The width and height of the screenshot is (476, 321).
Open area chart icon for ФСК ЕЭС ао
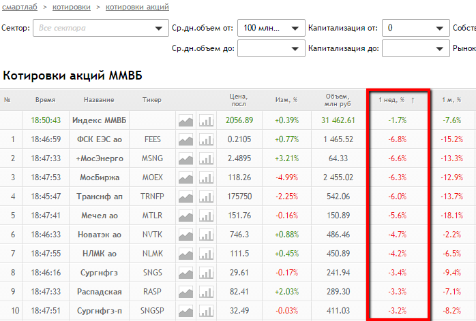[x=185, y=140]
